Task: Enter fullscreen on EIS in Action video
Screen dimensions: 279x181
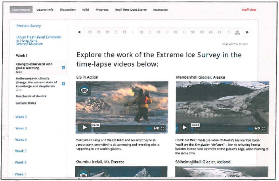Action: (162, 128)
